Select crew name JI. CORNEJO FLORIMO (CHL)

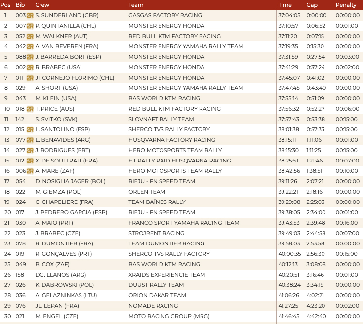tap(75, 78)
